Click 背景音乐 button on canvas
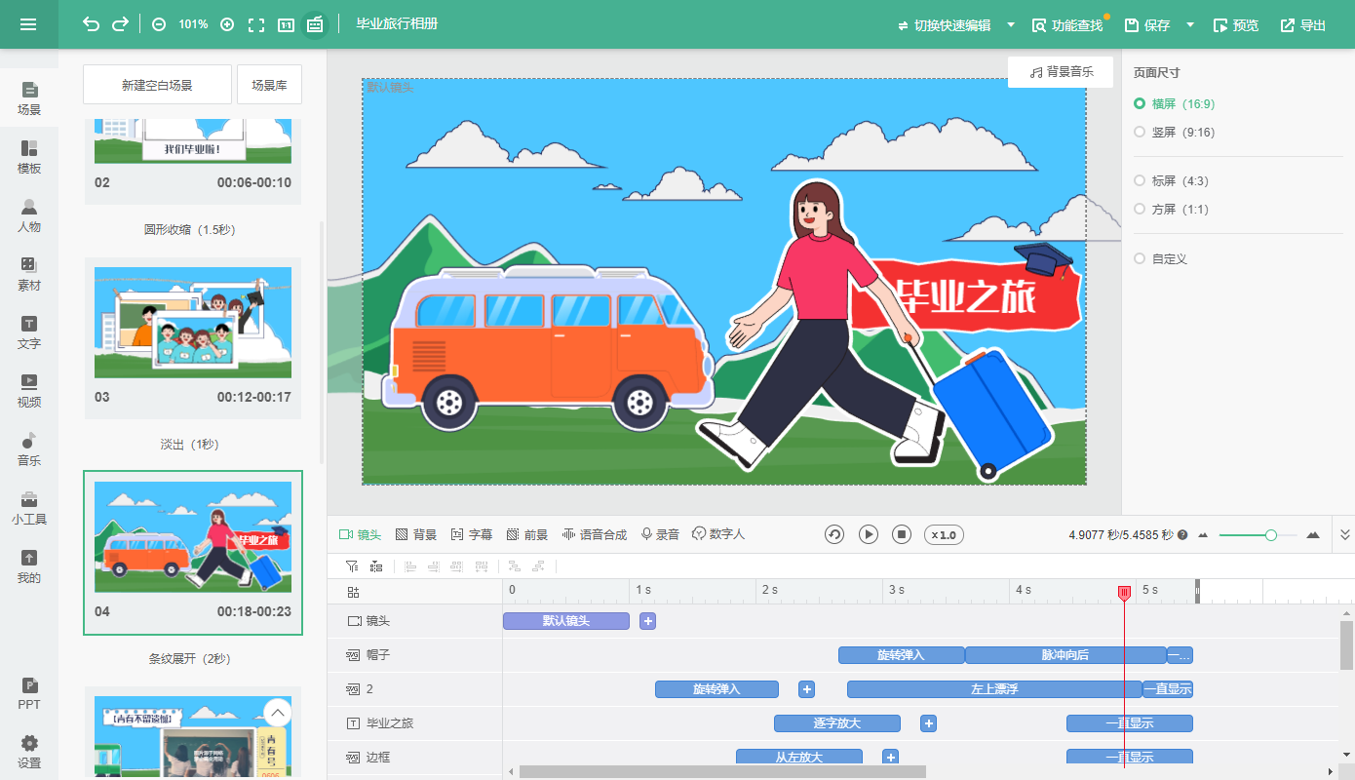The height and width of the screenshot is (780, 1355). (1061, 72)
